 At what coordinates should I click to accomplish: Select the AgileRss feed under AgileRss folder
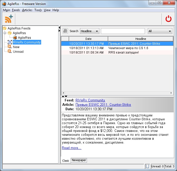click(24, 38)
